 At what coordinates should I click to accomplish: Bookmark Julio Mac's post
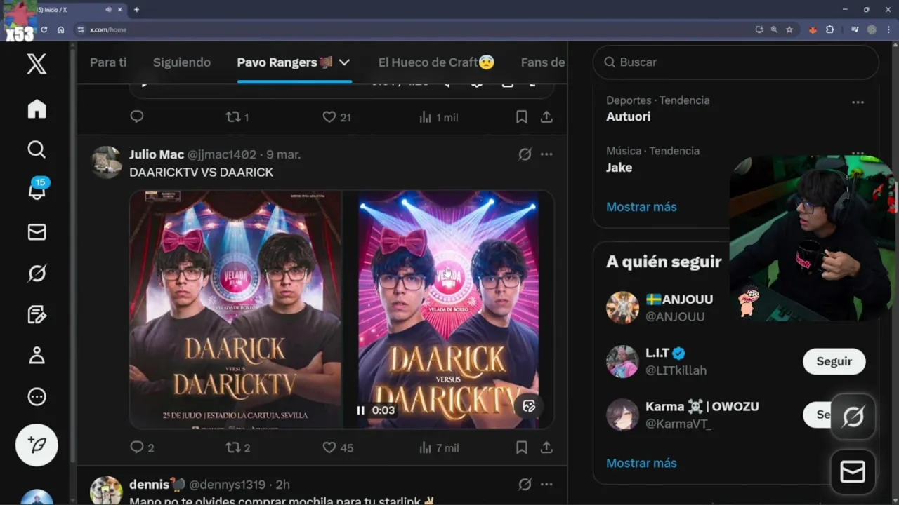coord(521,447)
